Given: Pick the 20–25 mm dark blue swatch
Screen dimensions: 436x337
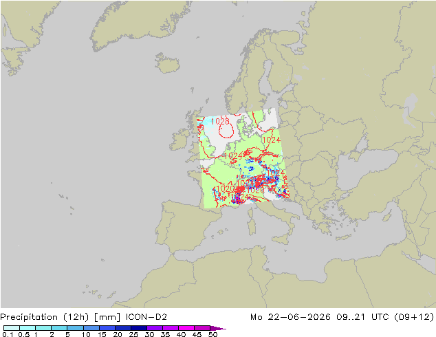Looking at the screenshot, I should pyautogui.click(x=122, y=328).
